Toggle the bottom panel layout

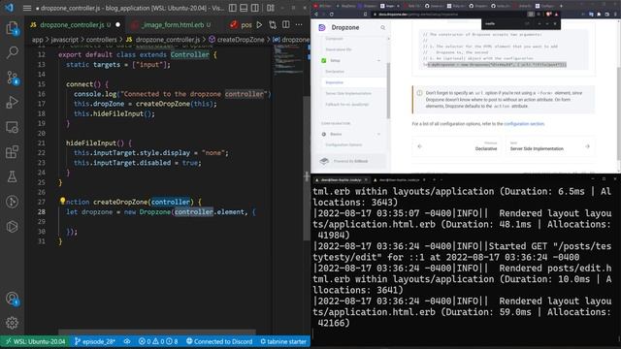click(244, 8)
